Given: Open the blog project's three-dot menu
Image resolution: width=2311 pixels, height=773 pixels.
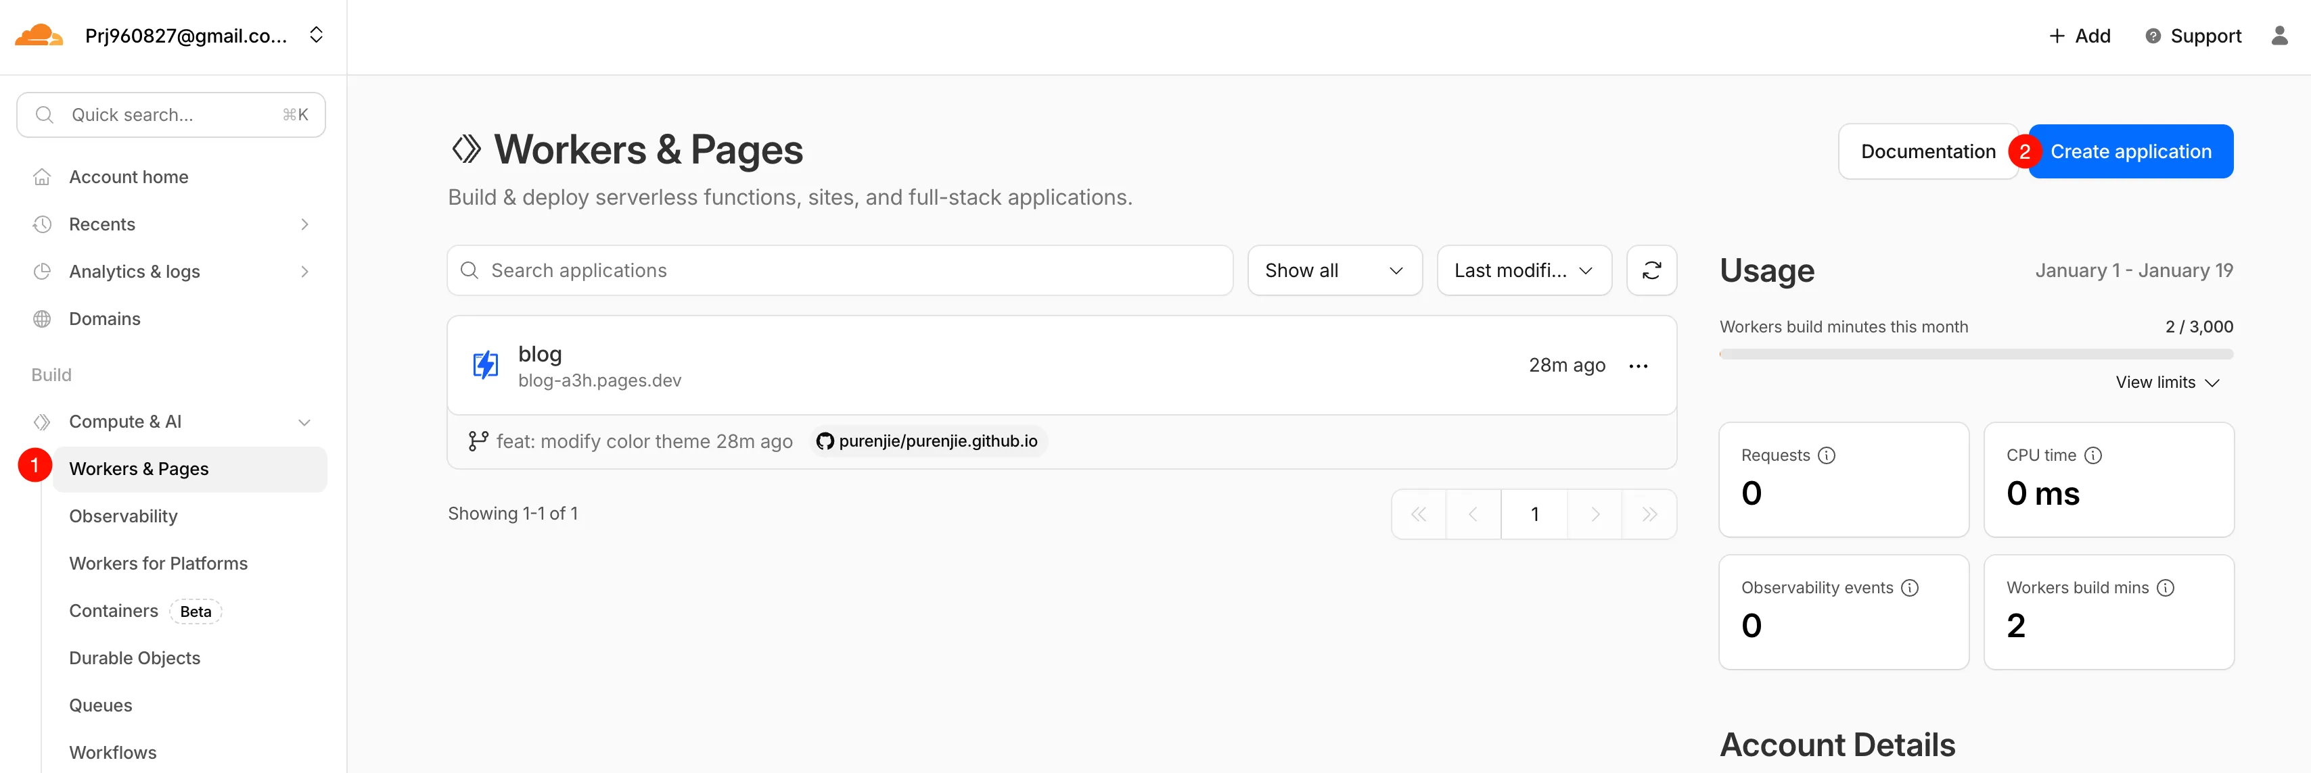Looking at the screenshot, I should click(x=1637, y=366).
